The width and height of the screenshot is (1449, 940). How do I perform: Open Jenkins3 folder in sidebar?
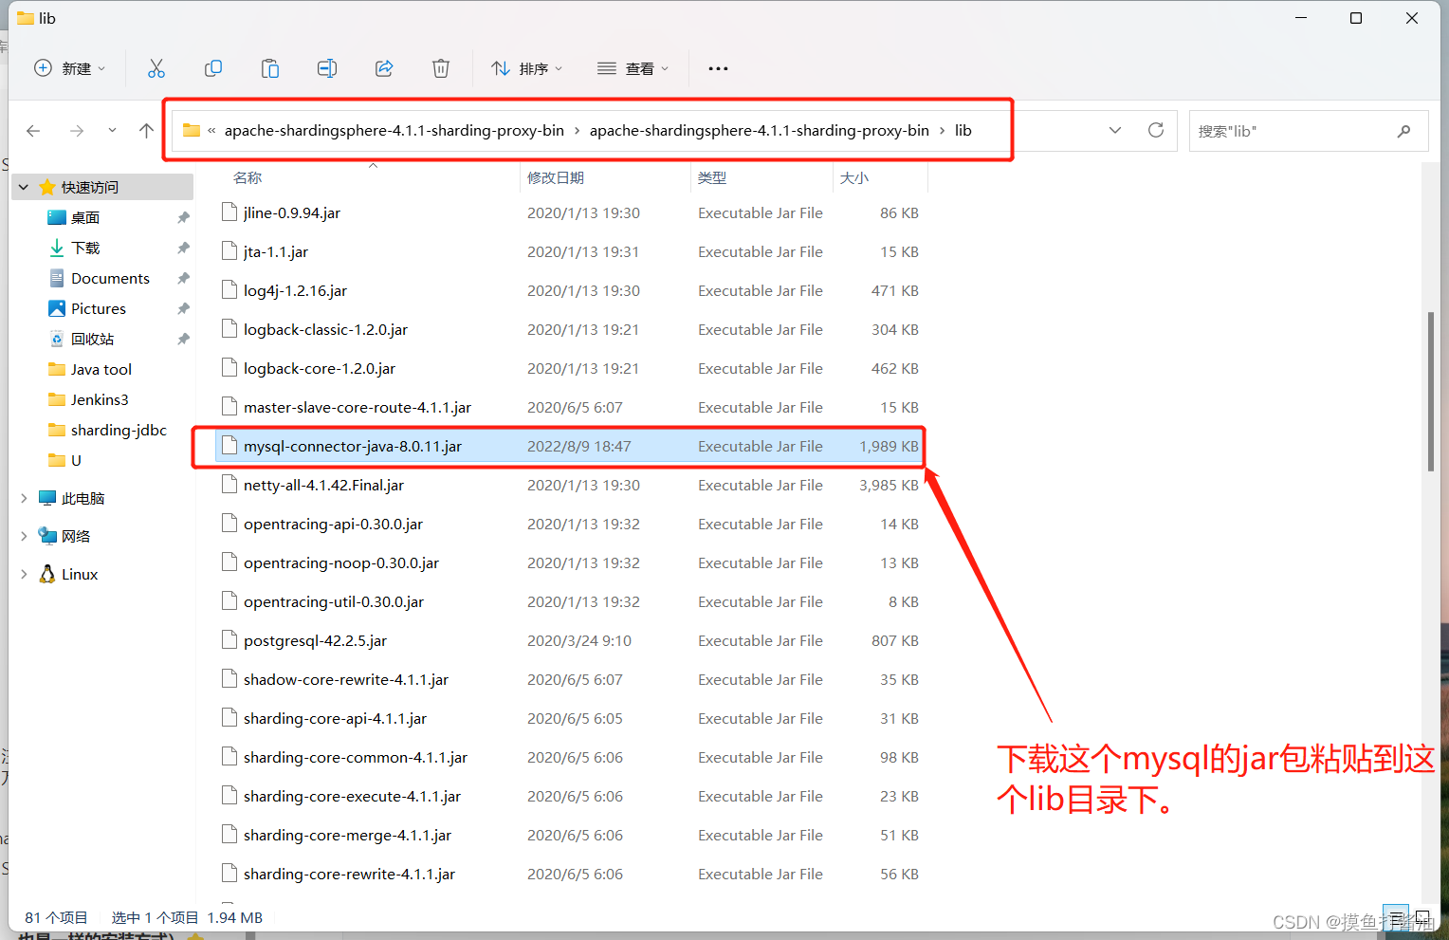click(x=100, y=399)
